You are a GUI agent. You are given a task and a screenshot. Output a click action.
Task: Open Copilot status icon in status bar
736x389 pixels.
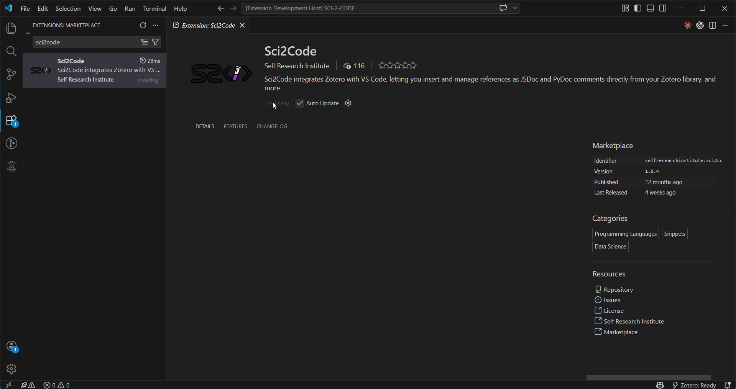pyautogui.click(x=660, y=385)
